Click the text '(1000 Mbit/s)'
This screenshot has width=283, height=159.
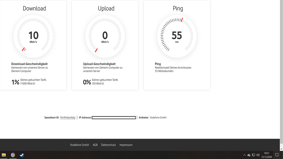(x=27, y=83)
